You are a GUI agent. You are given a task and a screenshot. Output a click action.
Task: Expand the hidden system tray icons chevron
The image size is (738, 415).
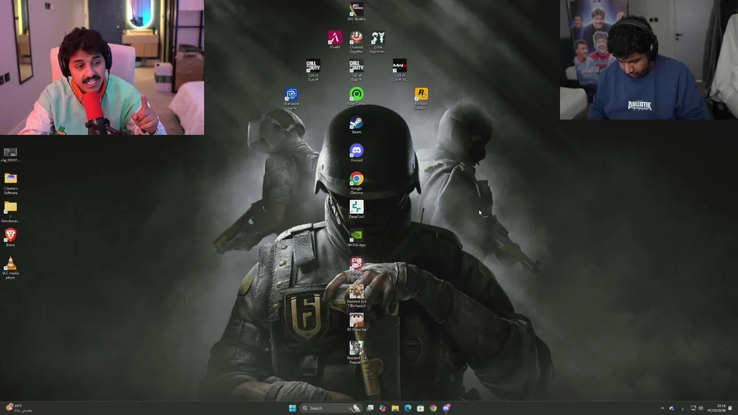point(662,408)
